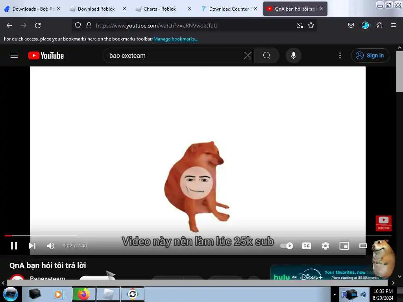Image resolution: width=403 pixels, height=302 pixels.
Task: Close the Charts - Roblox tab
Action: 190,9
